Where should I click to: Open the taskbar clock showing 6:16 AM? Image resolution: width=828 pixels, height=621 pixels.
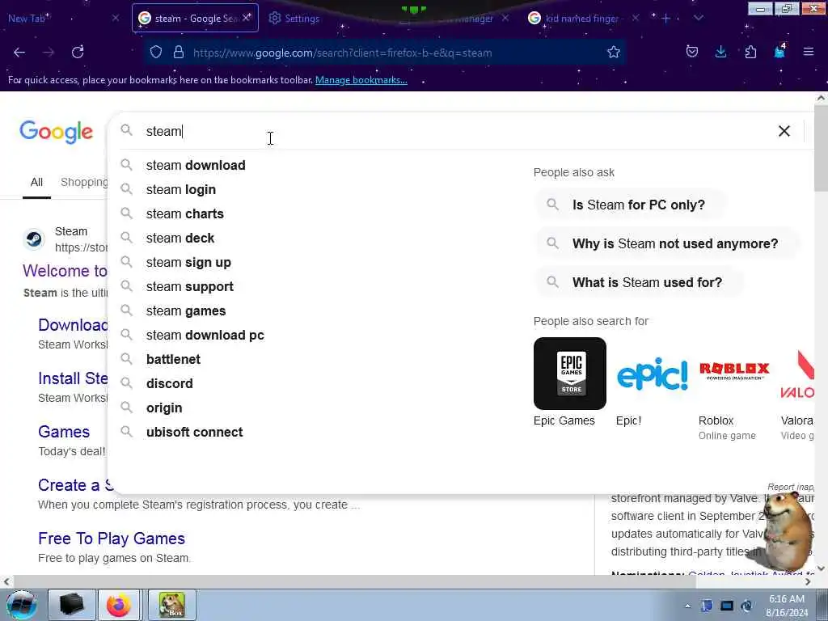(x=787, y=606)
